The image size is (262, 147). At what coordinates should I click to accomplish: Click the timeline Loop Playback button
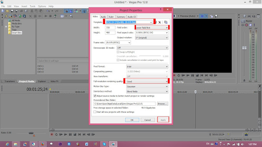pos(56,134)
